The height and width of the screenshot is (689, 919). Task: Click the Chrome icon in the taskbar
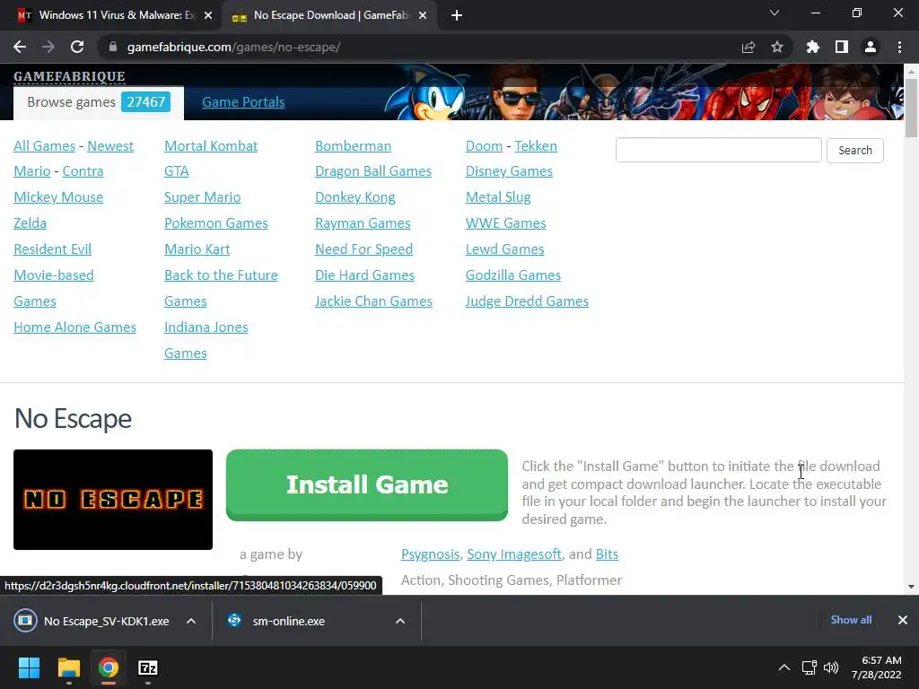(109, 667)
